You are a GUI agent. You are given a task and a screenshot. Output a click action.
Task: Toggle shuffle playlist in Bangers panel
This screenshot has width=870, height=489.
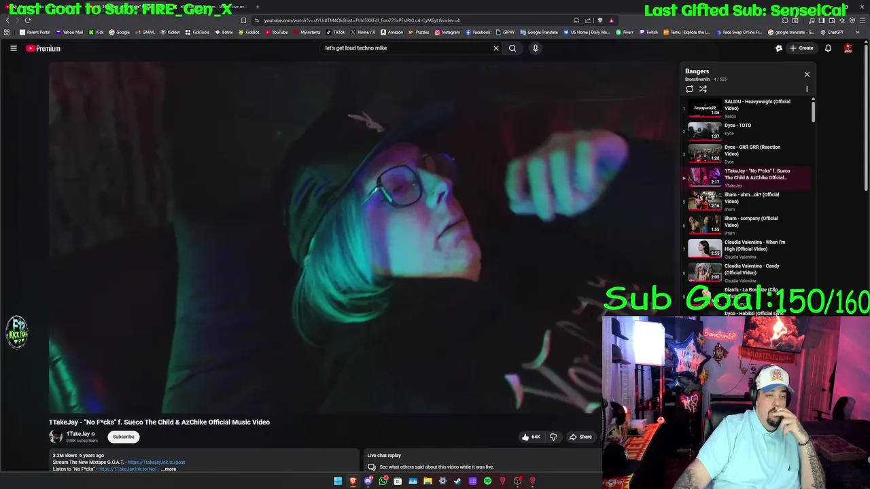[703, 89]
